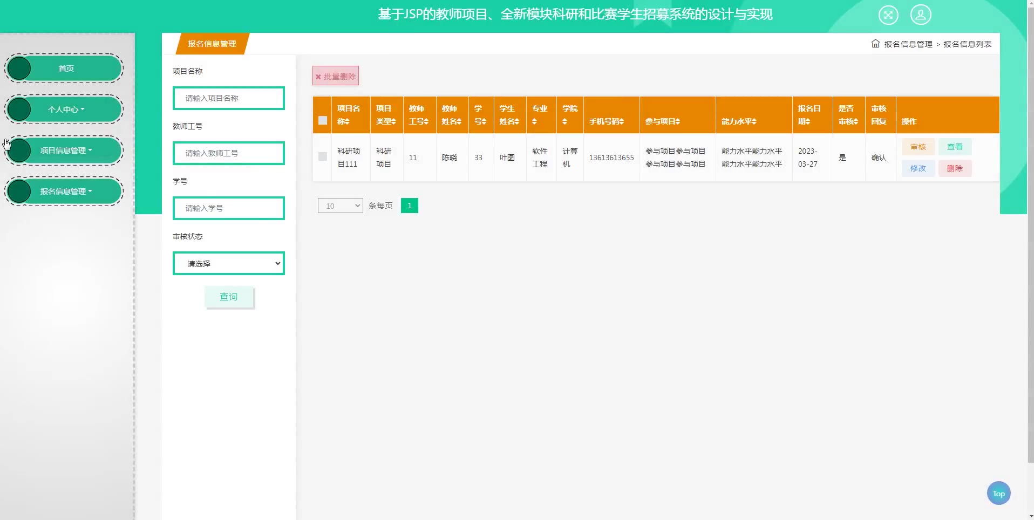Click the 请输入项目名称 input field
The width and height of the screenshot is (1034, 520).
click(229, 98)
